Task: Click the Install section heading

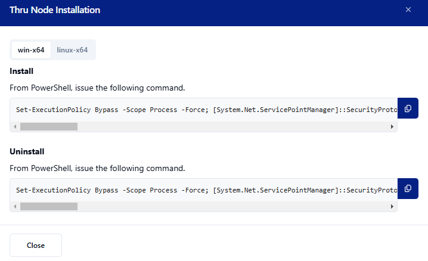Action: click(21, 72)
